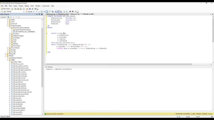The width and height of the screenshot is (214, 120).
Task: Select table dbo.pos_tbl_balance_paid
Action: (21, 68)
